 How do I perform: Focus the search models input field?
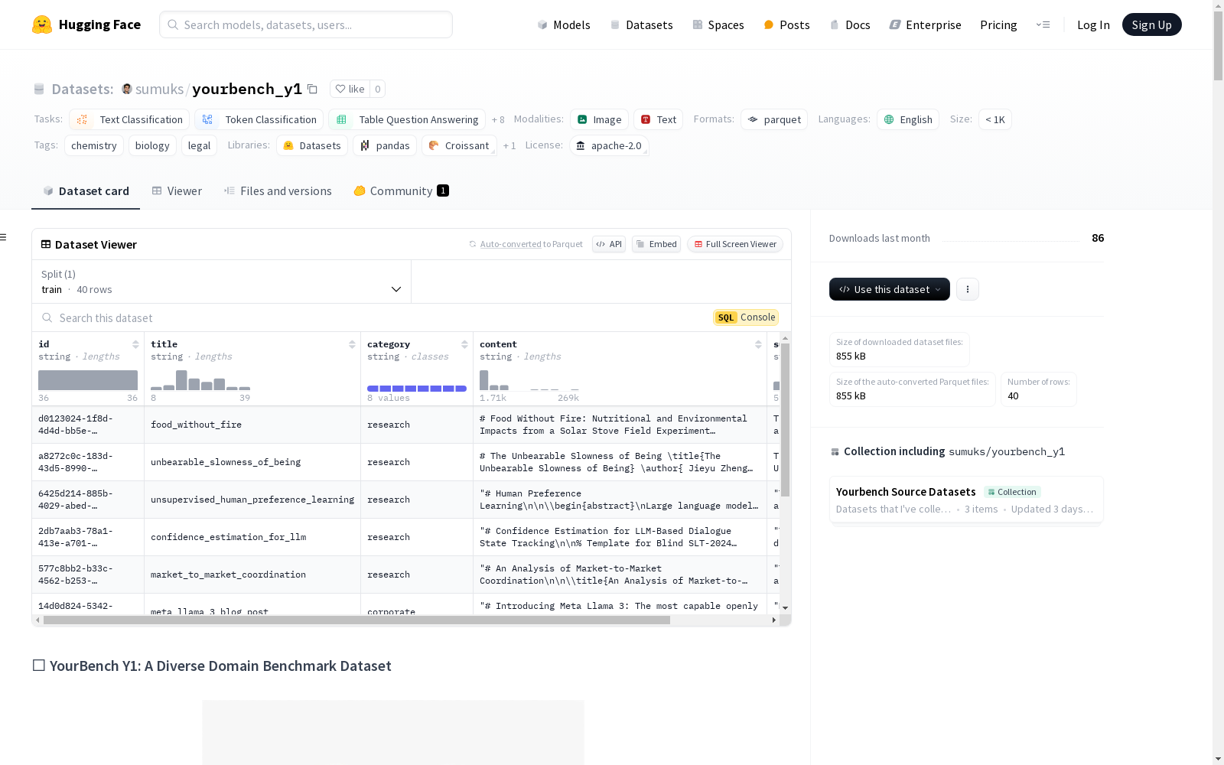tap(306, 24)
